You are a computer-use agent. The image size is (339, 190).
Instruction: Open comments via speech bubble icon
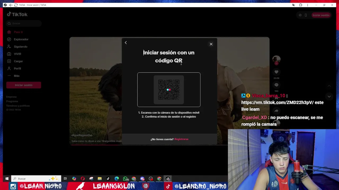tap(276, 85)
